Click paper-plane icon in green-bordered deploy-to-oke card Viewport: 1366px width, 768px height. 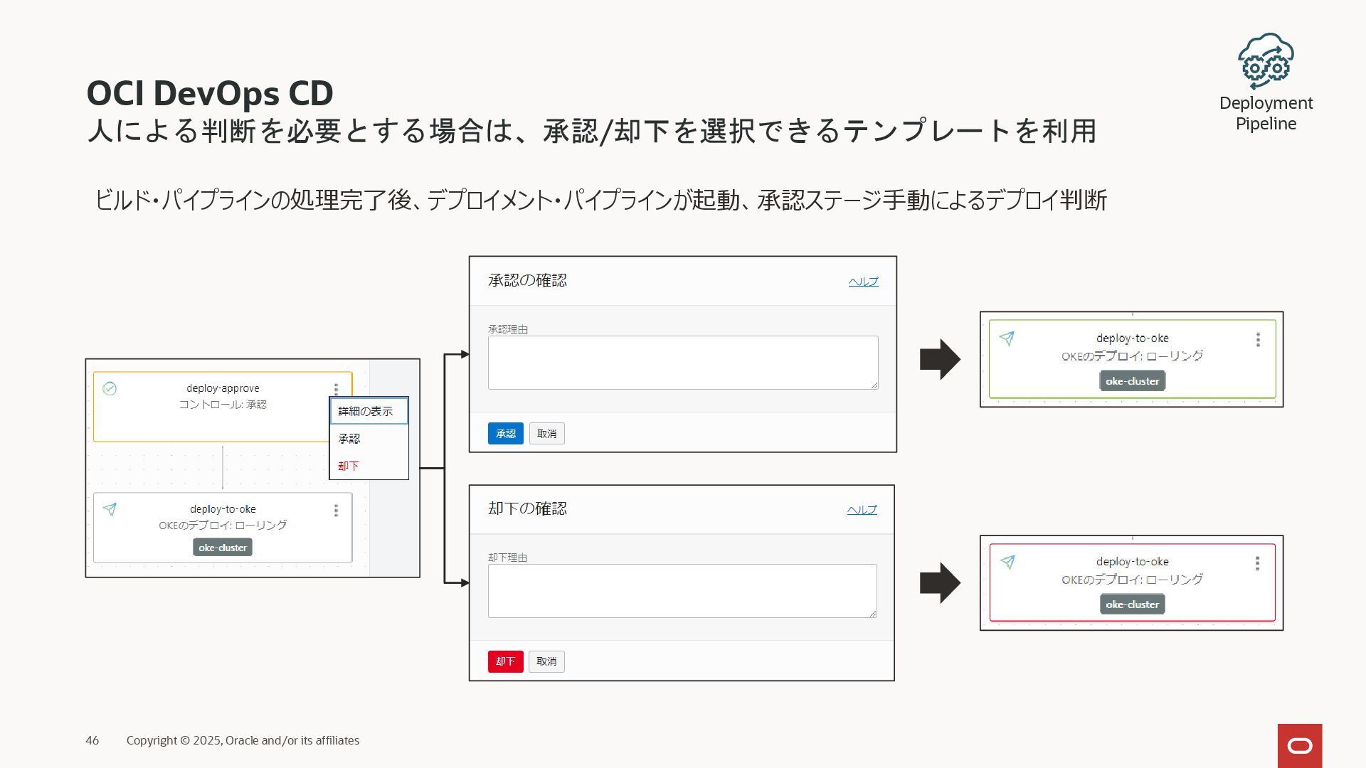pyautogui.click(x=1007, y=338)
